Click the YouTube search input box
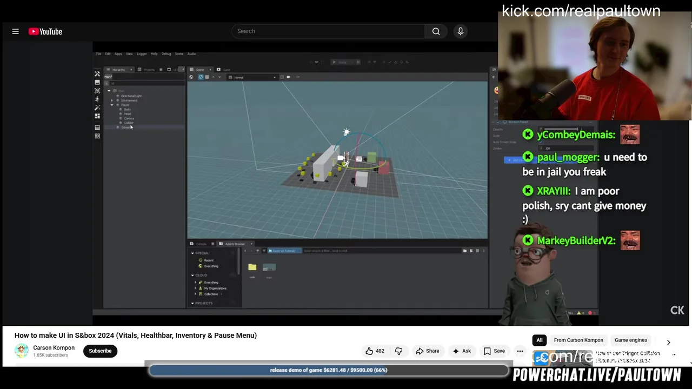 click(x=329, y=31)
